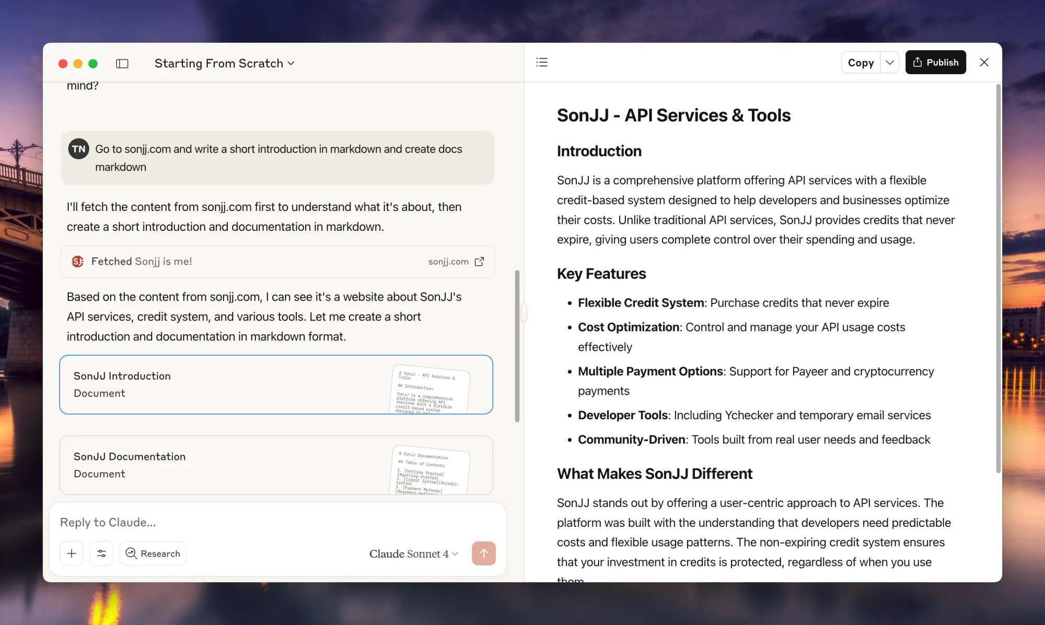Click the Community-Driven bullet
The width and height of the screenshot is (1045, 625).
click(753, 440)
